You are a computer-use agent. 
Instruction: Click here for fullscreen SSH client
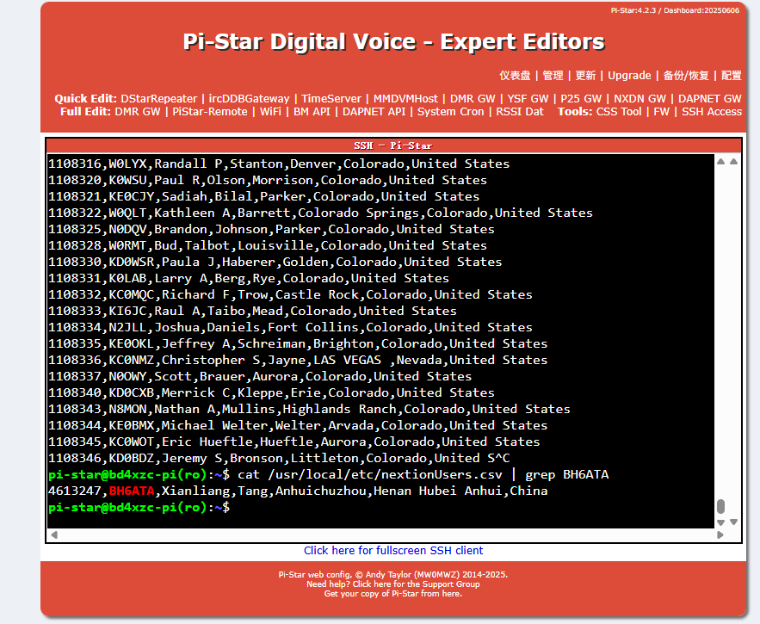point(393,550)
